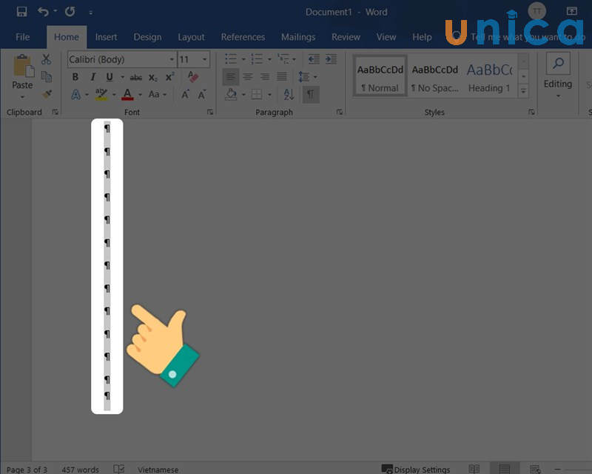The width and height of the screenshot is (592, 474).
Task: Align text left
Action: [230, 77]
